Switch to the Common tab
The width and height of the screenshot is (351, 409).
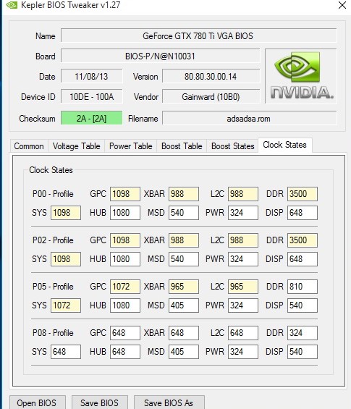(x=29, y=146)
